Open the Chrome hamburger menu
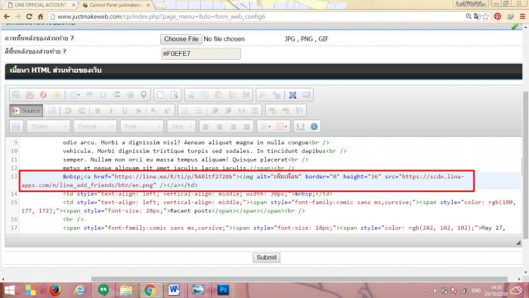529x298 pixels. click(x=522, y=17)
